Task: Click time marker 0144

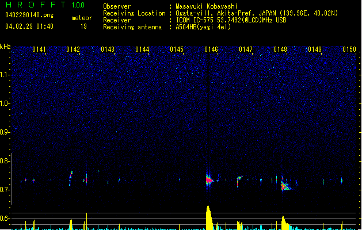Action: [x=142, y=49]
